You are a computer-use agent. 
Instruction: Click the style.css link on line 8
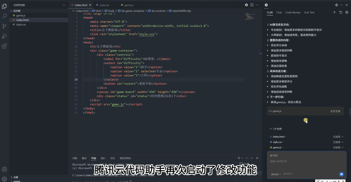[x=147, y=34]
